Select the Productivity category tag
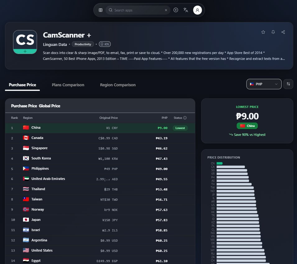 tap(83, 44)
